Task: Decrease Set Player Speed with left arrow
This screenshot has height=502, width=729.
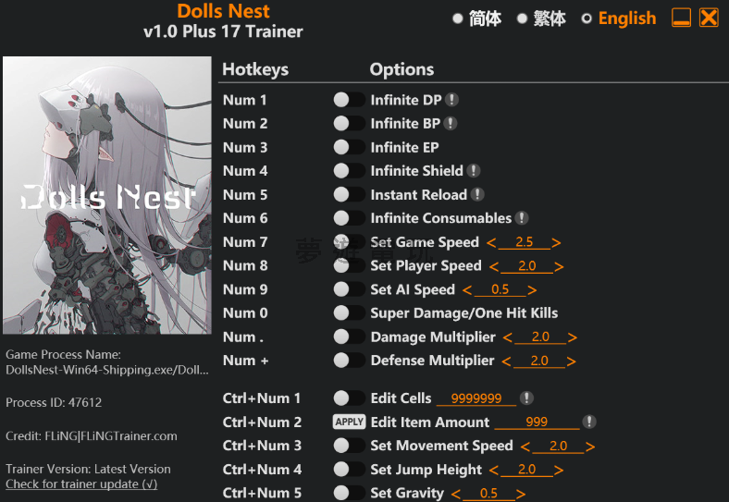Action: [x=494, y=266]
